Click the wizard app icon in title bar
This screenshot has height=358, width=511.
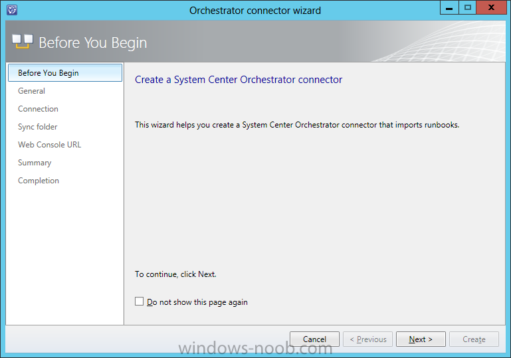12,10
